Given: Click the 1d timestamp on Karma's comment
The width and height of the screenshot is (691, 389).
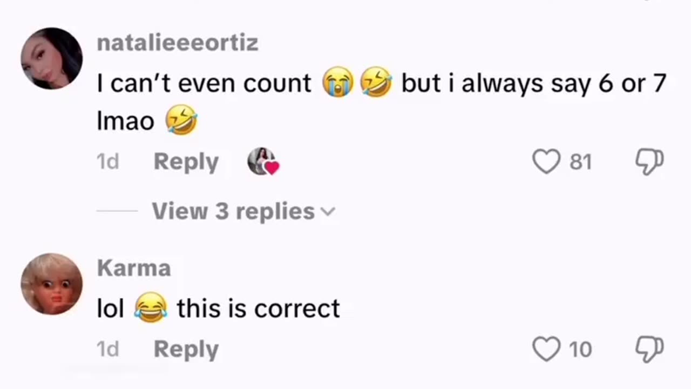Looking at the screenshot, I should click(107, 349).
